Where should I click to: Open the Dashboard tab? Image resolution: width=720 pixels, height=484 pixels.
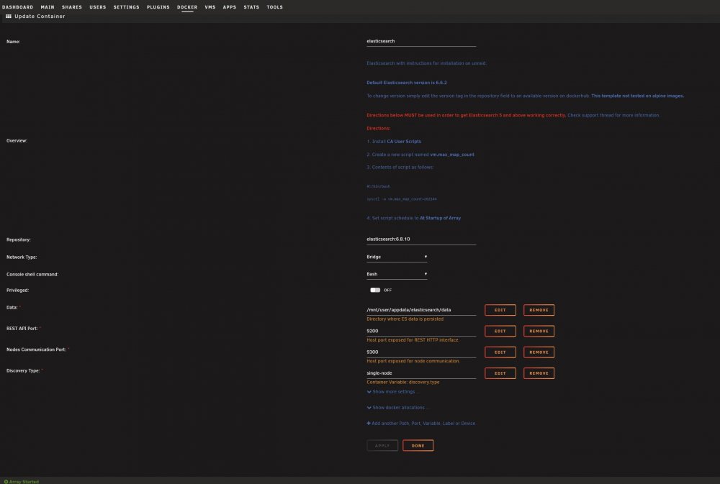tap(17, 7)
